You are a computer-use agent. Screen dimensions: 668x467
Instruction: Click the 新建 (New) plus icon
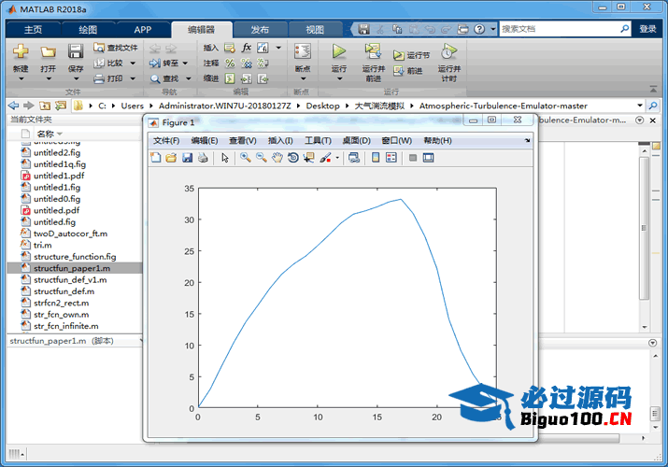pos(21,52)
